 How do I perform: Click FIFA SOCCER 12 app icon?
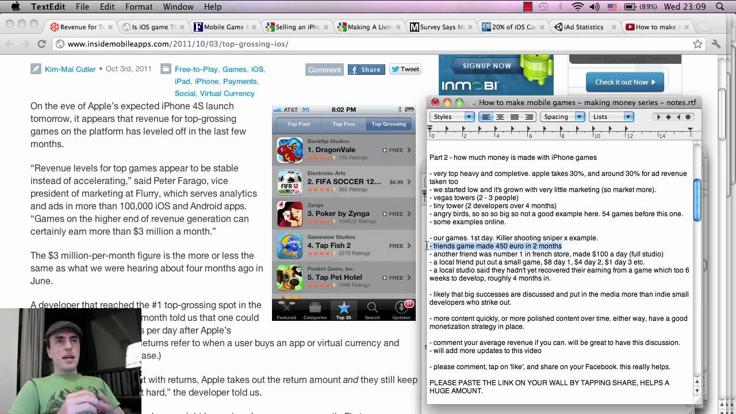290,182
